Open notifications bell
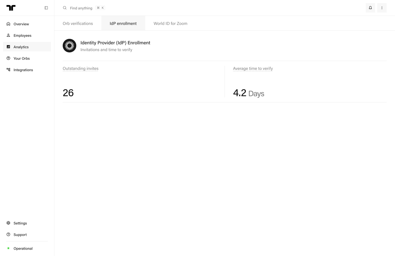 pos(370,8)
